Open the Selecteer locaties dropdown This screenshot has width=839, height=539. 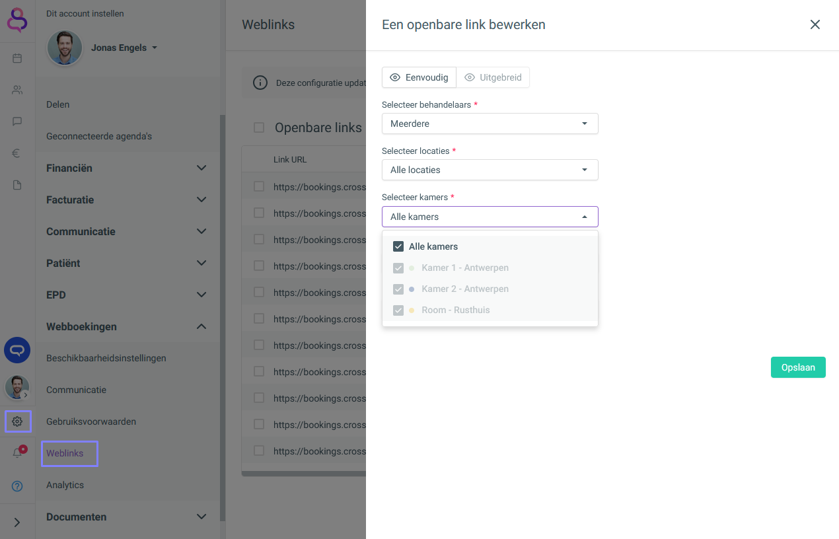coord(490,170)
